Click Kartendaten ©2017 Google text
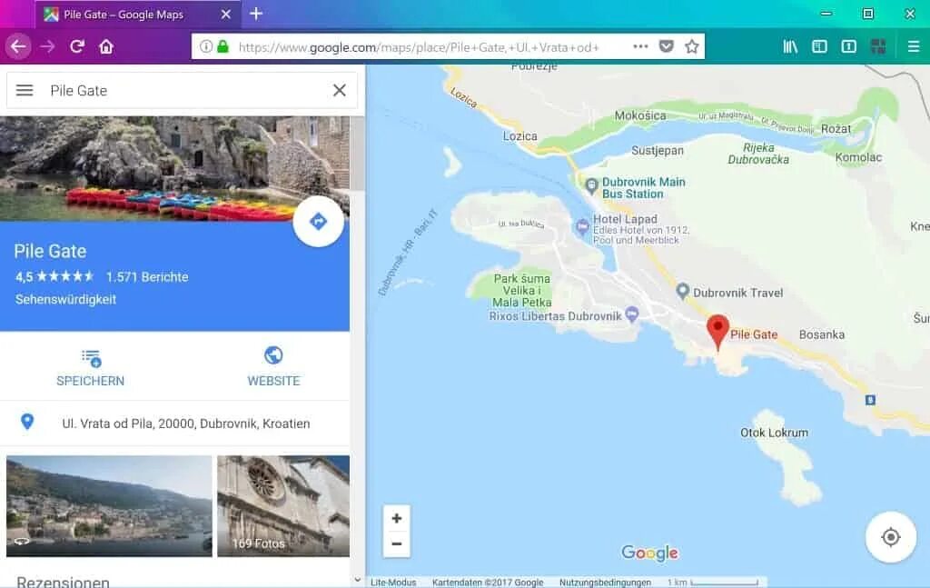 (488, 583)
